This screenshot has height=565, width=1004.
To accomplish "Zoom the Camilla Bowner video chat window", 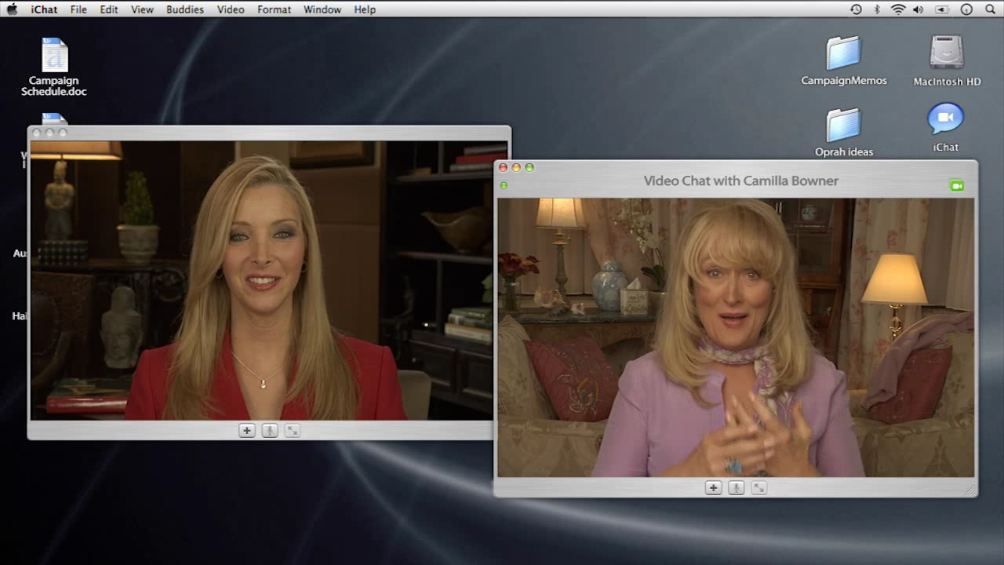I will pos(529,167).
